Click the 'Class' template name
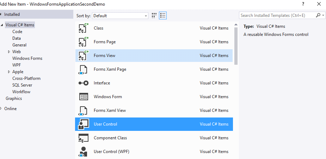The height and width of the screenshot is (159, 326). pos(99,28)
